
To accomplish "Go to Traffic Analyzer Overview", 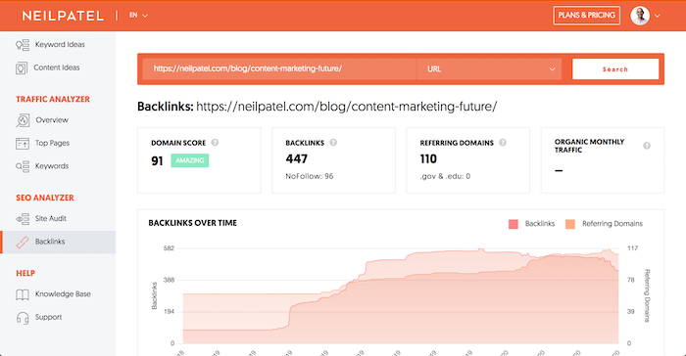I will point(52,120).
